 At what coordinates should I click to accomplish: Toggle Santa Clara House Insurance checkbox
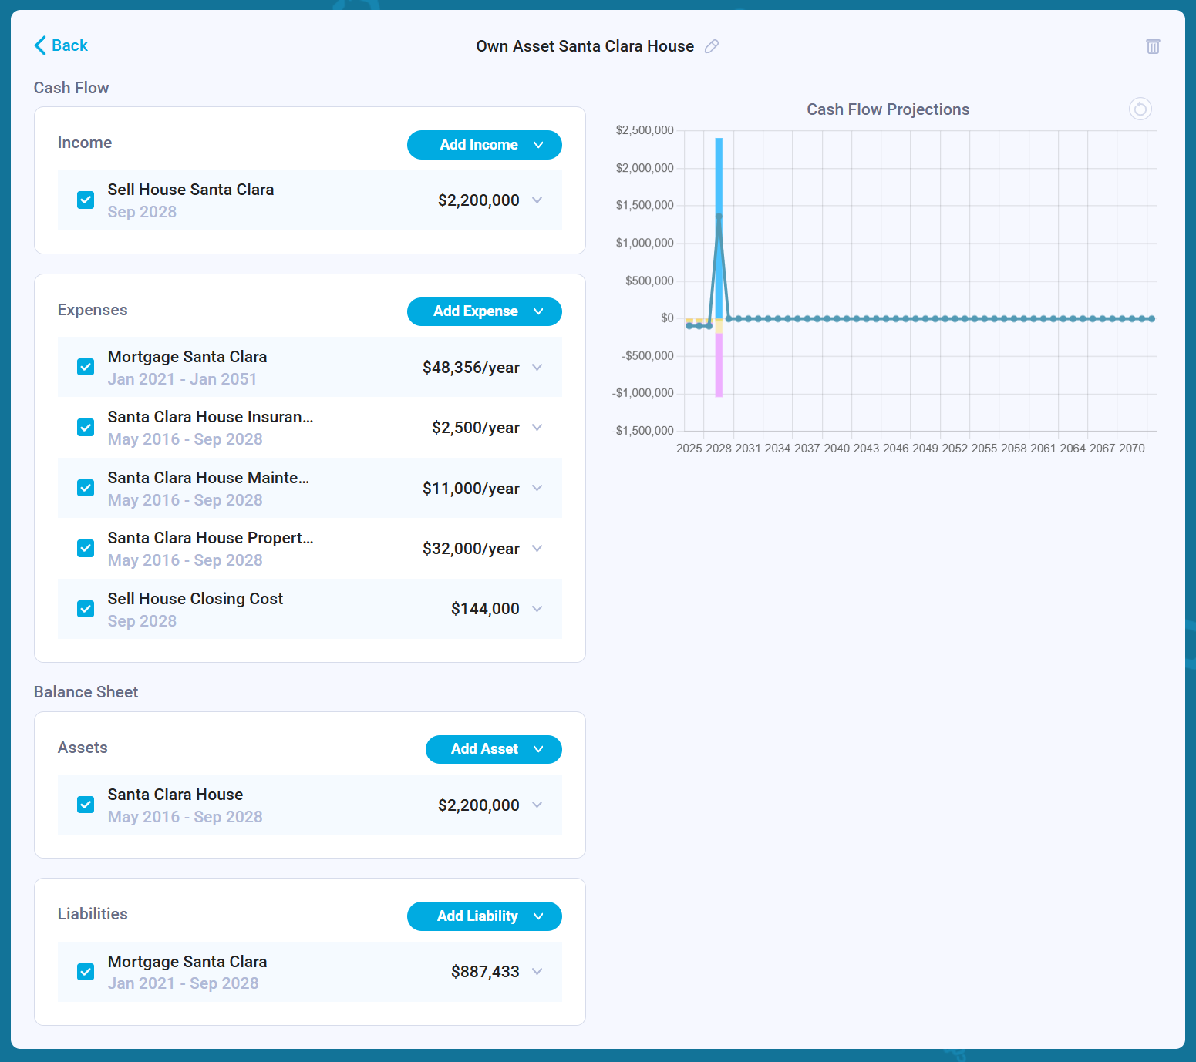[86, 428]
